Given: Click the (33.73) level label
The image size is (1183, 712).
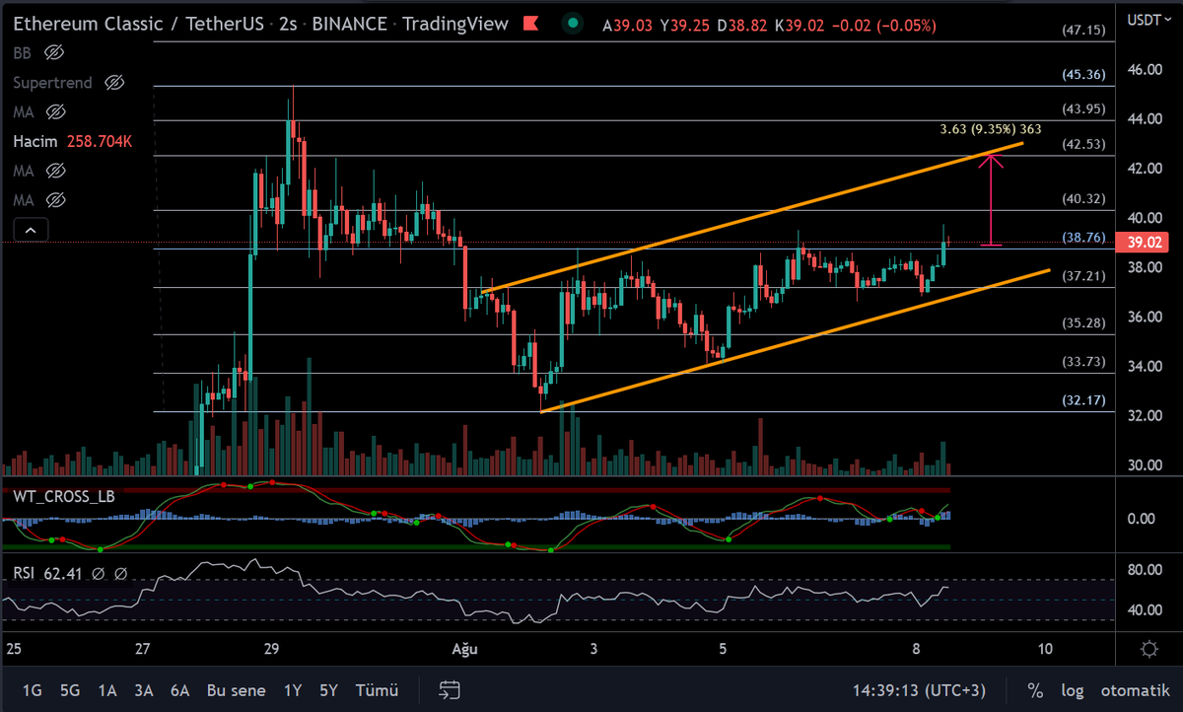Looking at the screenshot, I should [x=1083, y=361].
